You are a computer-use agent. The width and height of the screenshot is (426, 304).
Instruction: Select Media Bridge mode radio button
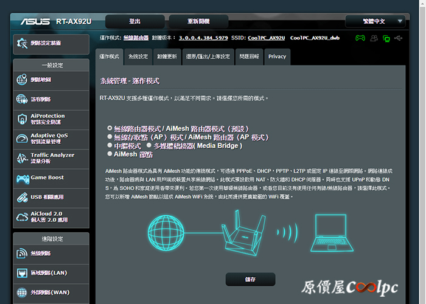(x=149, y=145)
